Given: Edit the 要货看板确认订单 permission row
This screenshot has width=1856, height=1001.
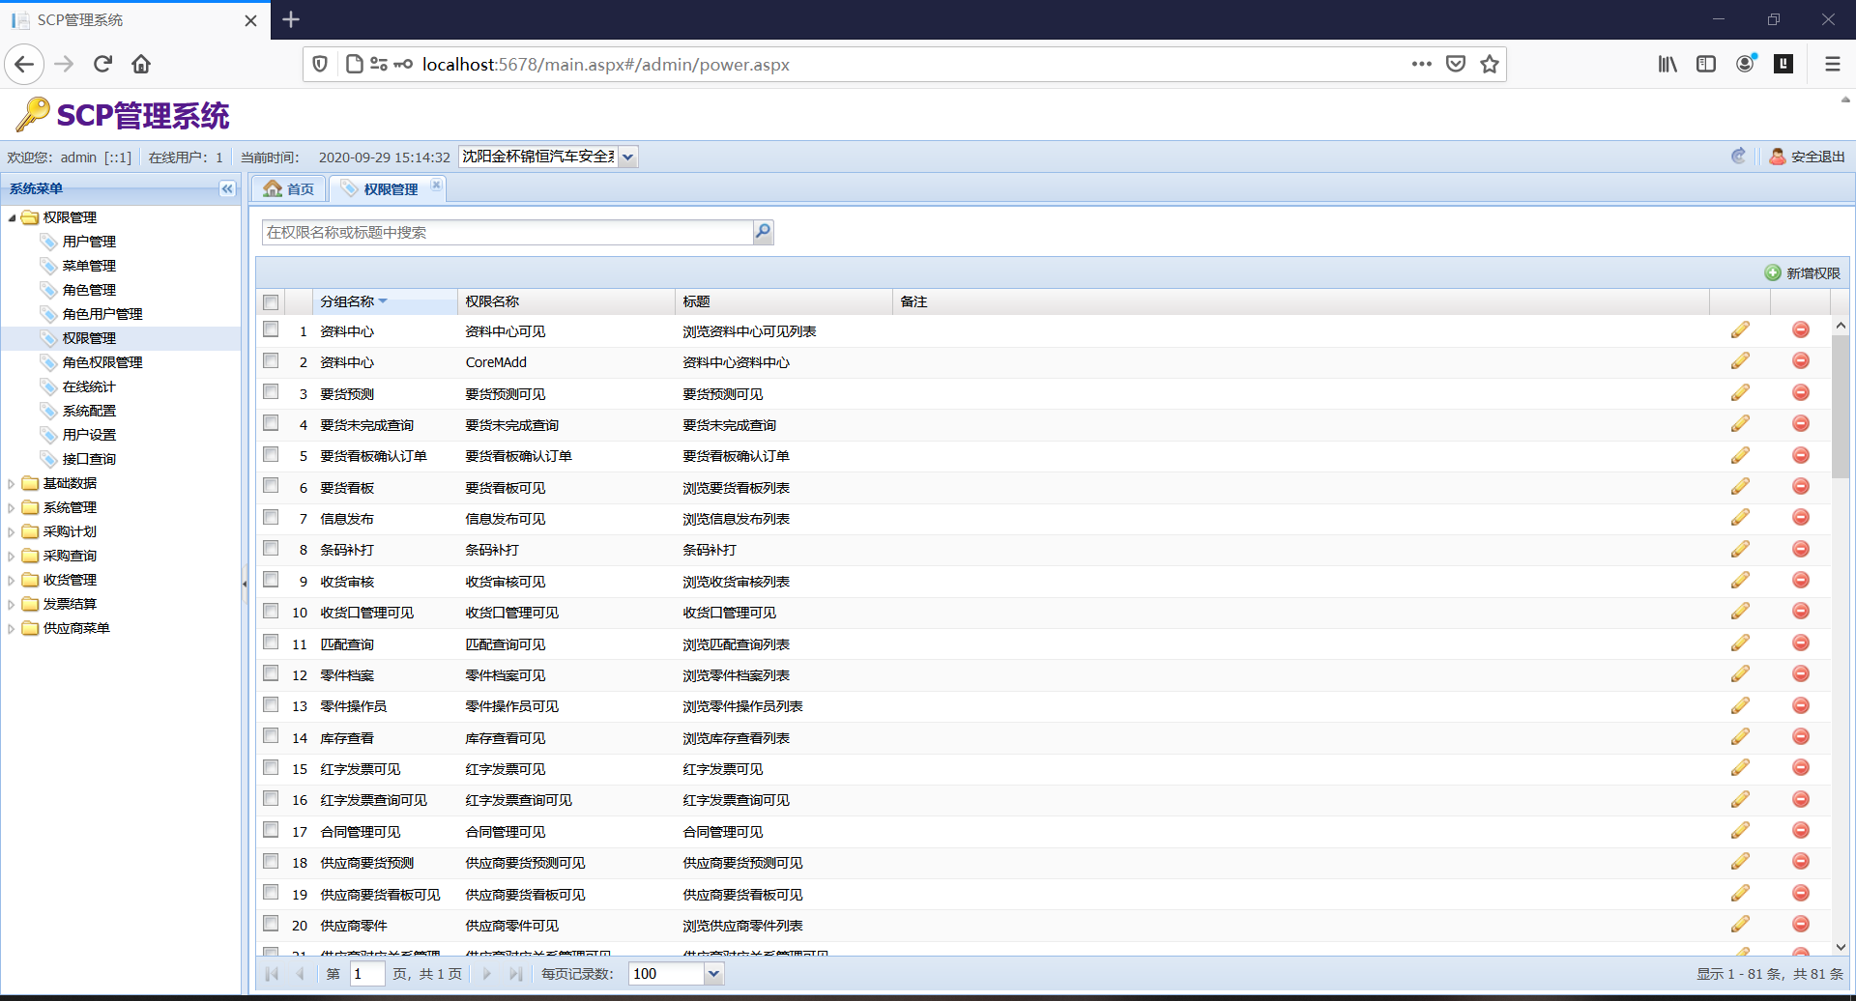Looking at the screenshot, I should pyautogui.click(x=1740, y=455).
